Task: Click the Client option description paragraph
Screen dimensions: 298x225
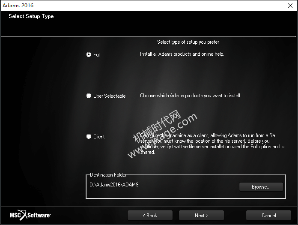Action: point(212,144)
